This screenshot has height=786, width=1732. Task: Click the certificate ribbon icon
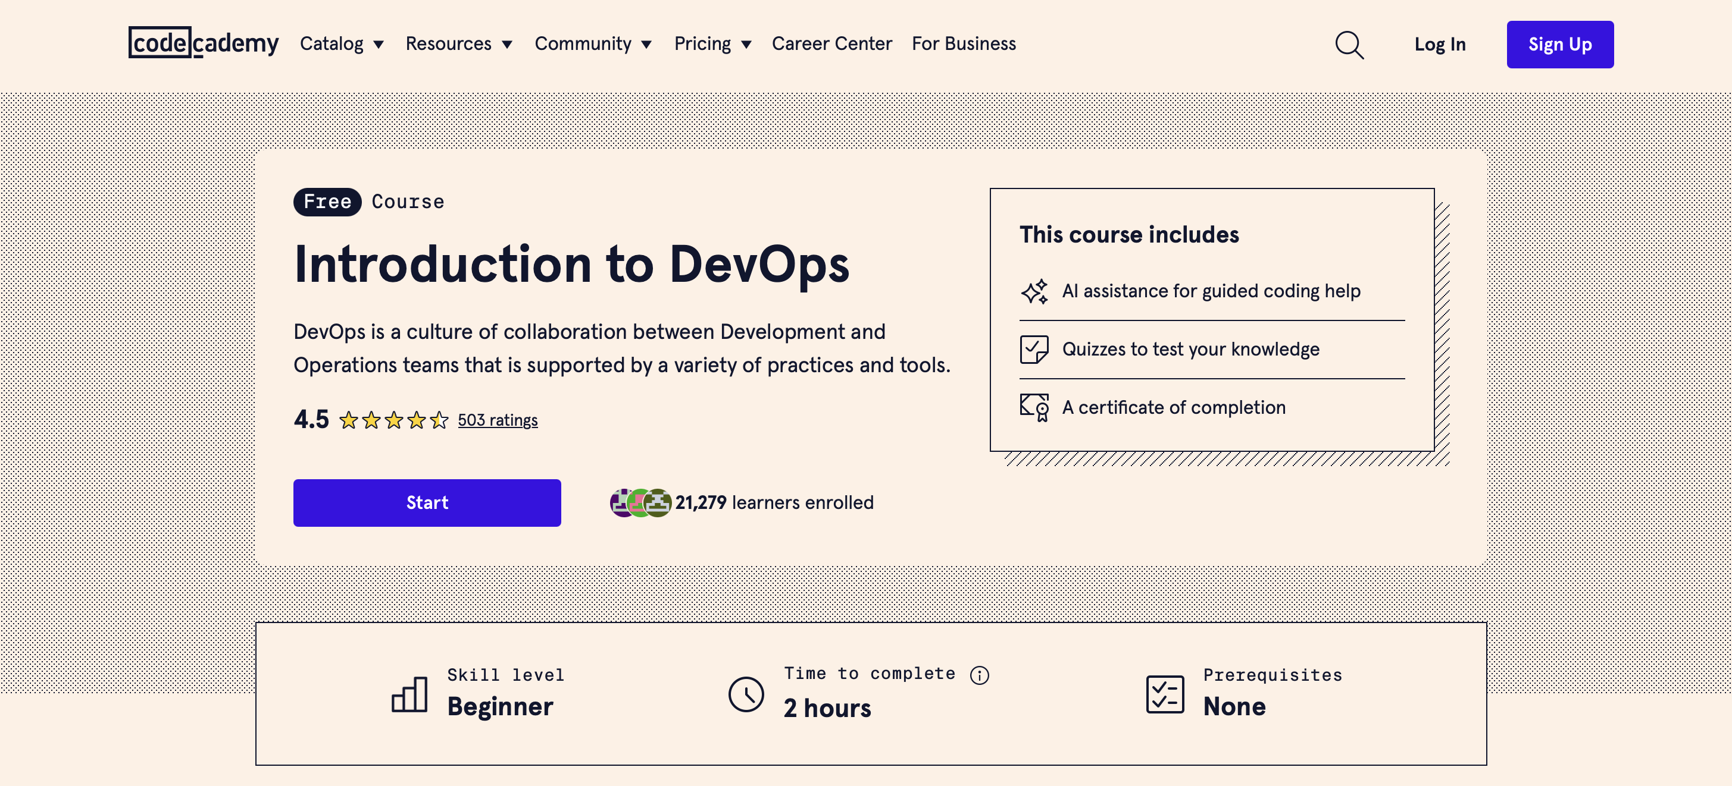[1034, 408]
